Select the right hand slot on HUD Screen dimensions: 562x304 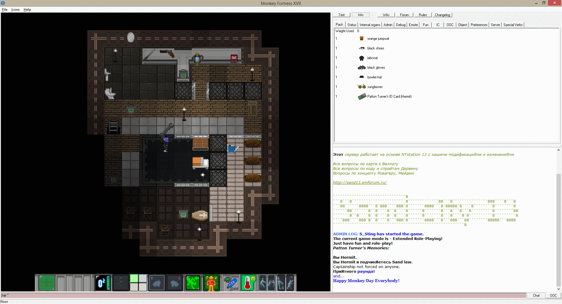tap(157, 283)
